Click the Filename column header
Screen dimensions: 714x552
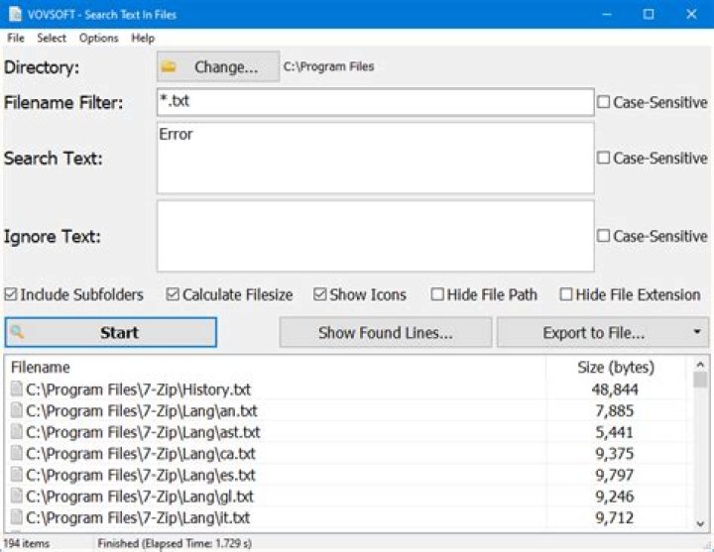pyautogui.click(x=276, y=368)
